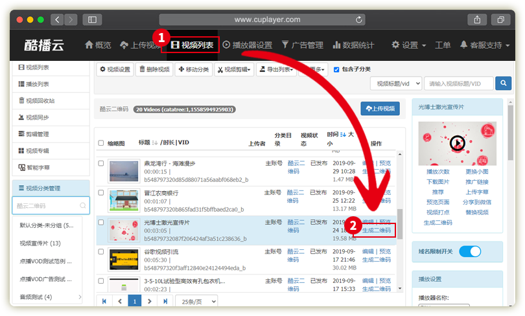Show all tabs with the tabs icon
This screenshot has width=525, height=316.
500,19
